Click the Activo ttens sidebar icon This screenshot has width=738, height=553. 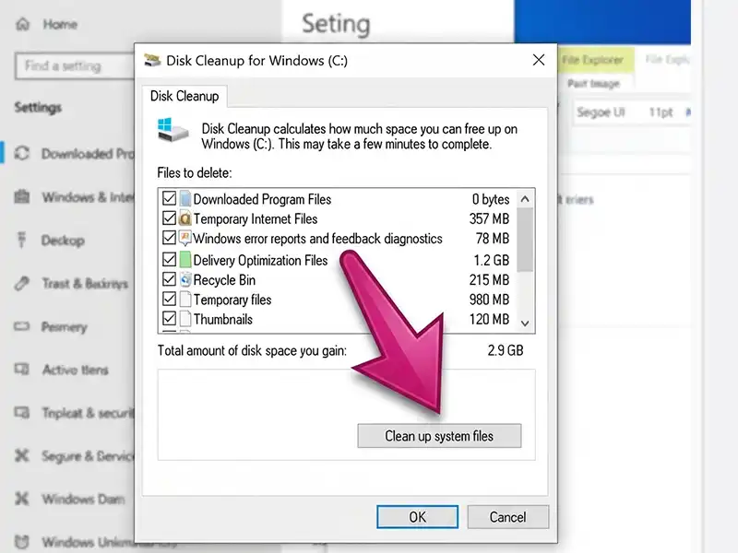click(21, 370)
